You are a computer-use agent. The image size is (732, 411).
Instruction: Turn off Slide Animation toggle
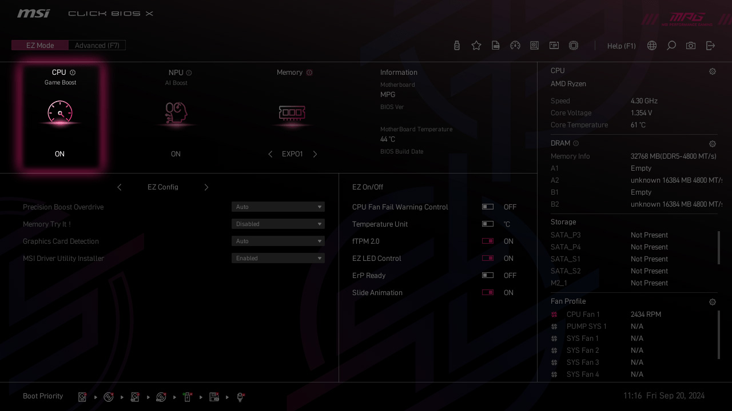pos(488,293)
